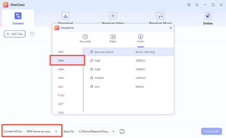Select OGG format

coord(68,112)
